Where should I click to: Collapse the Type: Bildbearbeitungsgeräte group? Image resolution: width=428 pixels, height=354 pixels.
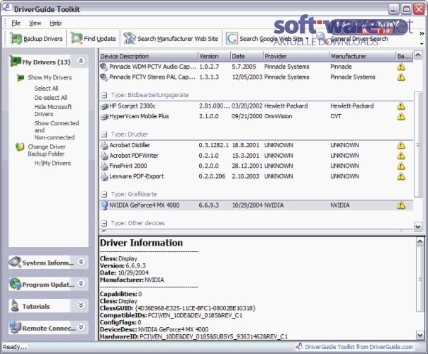tap(103, 96)
